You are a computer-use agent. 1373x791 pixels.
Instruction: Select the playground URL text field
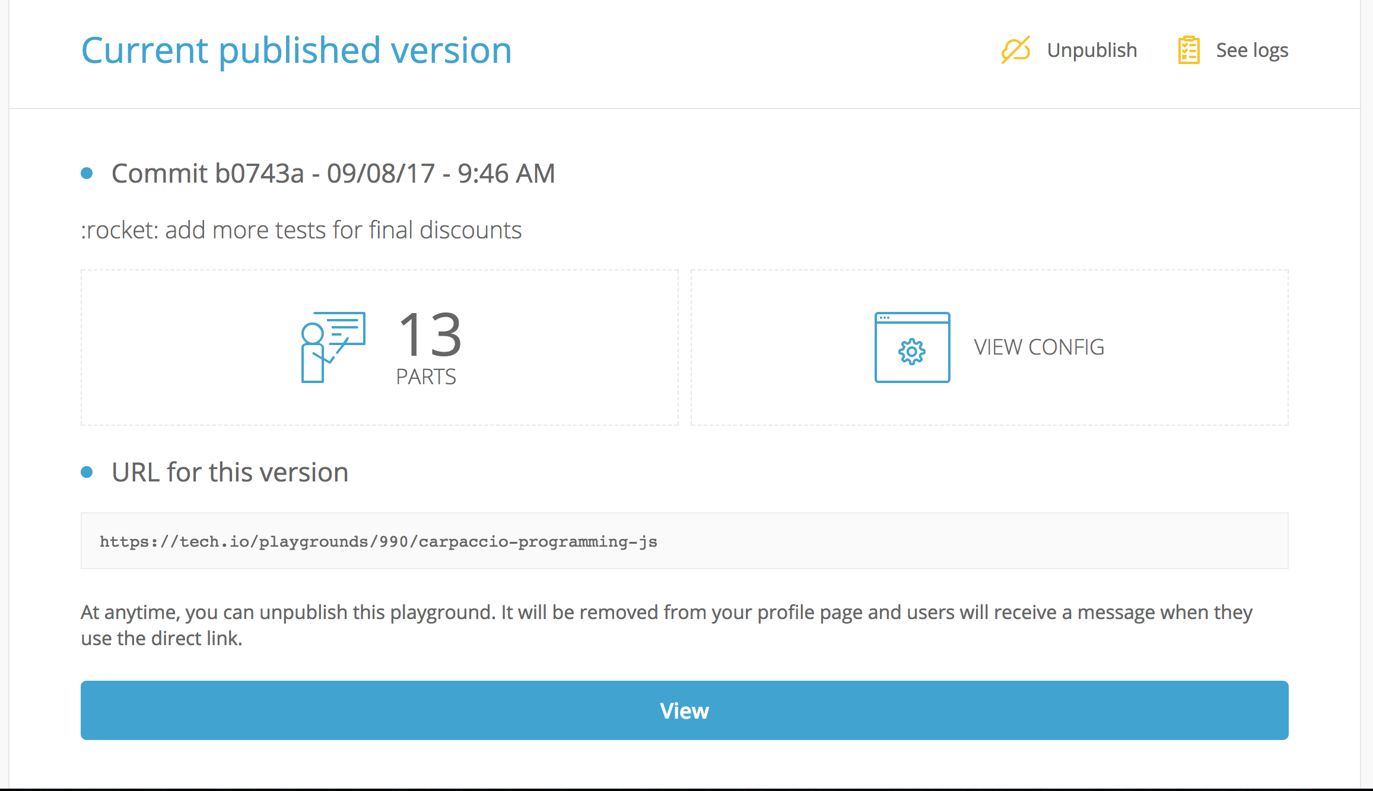tap(682, 540)
